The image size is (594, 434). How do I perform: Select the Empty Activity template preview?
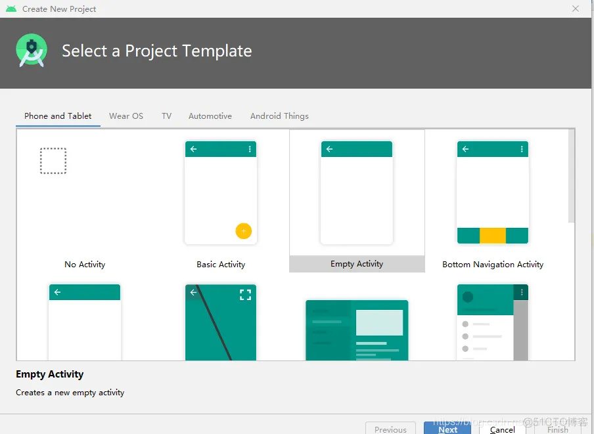pyautogui.click(x=357, y=192)
